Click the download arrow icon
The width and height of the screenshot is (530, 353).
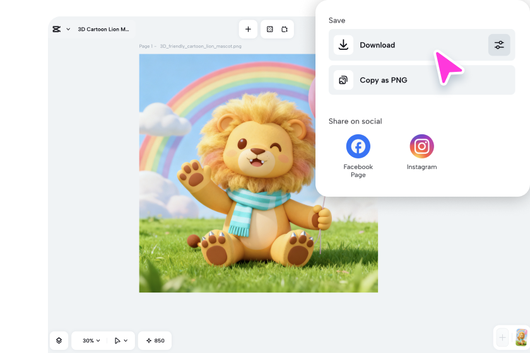click(343, 45)
